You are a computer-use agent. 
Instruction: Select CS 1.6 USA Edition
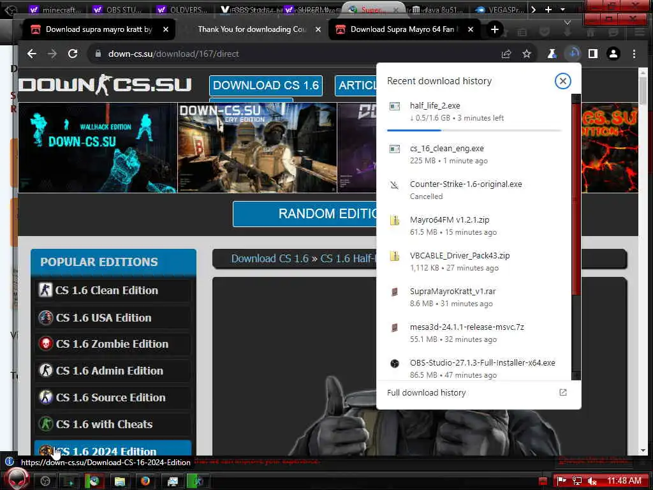click(113, 318)
